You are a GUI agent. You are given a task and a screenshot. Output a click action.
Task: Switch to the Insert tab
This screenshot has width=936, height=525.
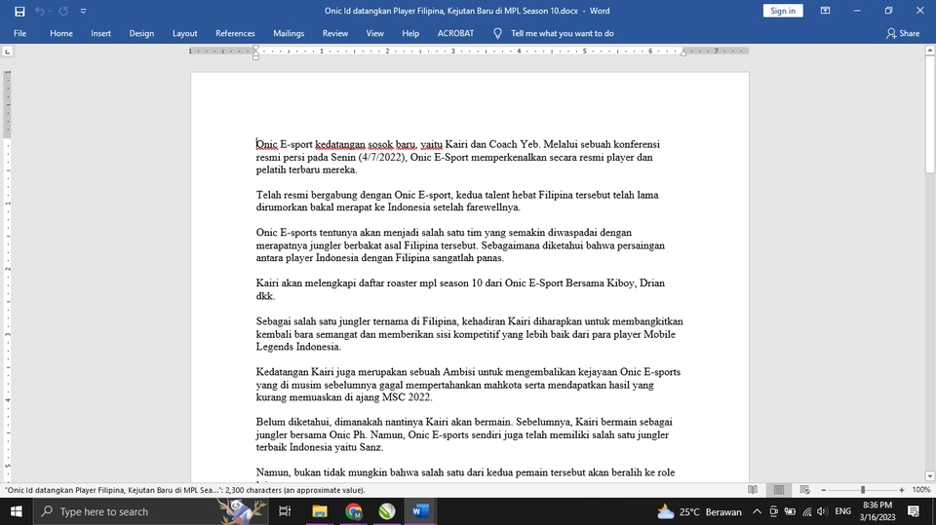click(100, 33)
